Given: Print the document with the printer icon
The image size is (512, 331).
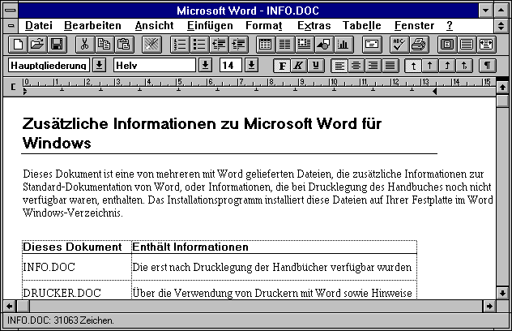Looking at the screenshot, I should click(x=419, y=45).
